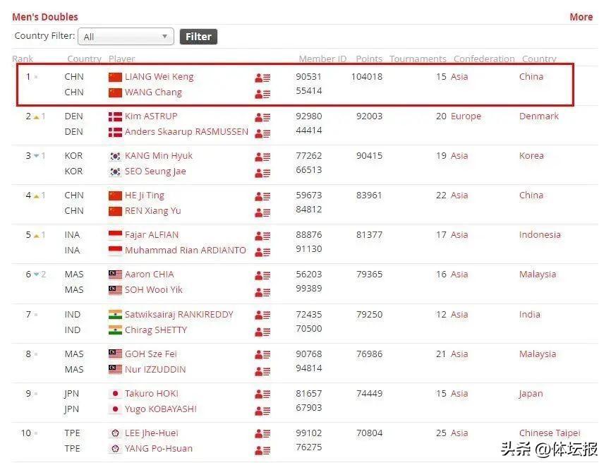Select the Europe confederation link
The width and height of the screenshot is (611, 470).
point(466,116)
